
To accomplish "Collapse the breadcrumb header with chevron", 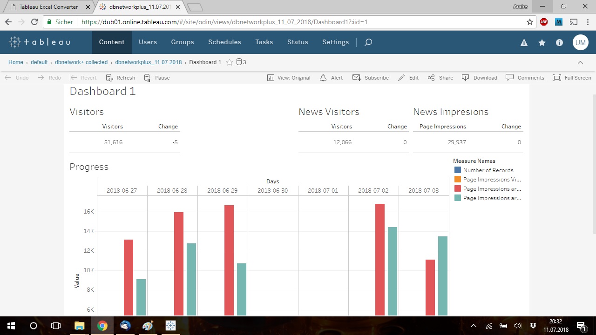I will (580, 62).
